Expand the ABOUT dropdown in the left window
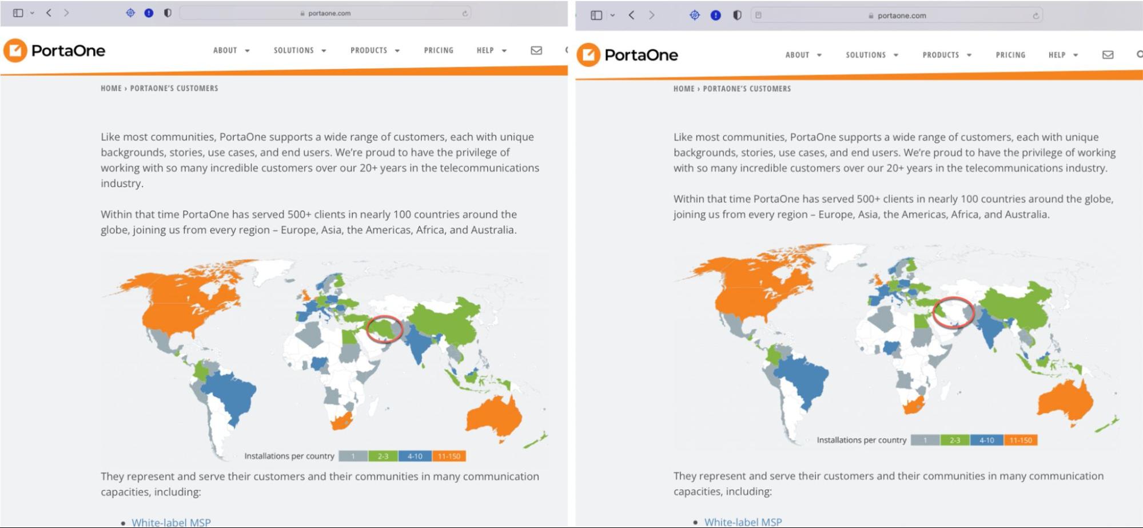 pyautogui.click(x=231, y=50)
